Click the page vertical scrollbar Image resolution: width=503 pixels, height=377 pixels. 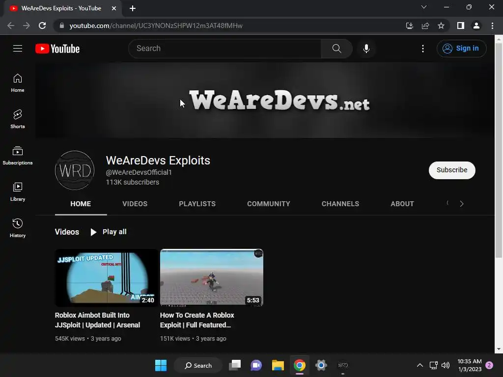click(x=499, y=149)
